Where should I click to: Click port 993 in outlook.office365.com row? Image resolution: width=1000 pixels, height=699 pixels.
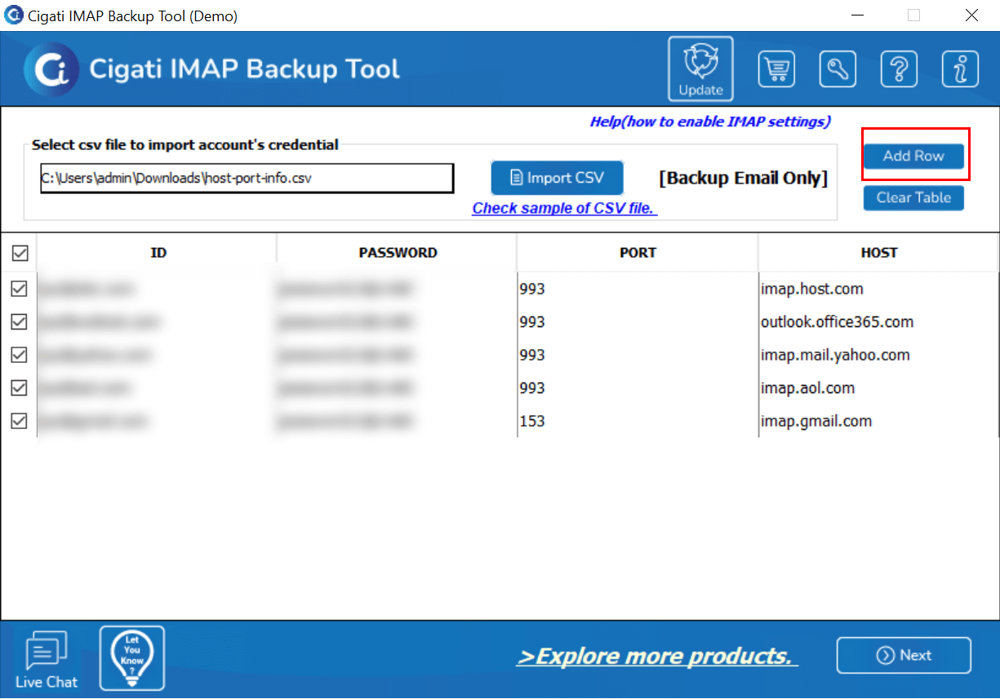click(x=638, y=322)
